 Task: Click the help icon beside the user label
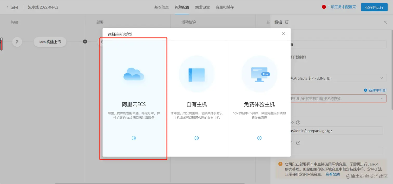tap(298, 143)
